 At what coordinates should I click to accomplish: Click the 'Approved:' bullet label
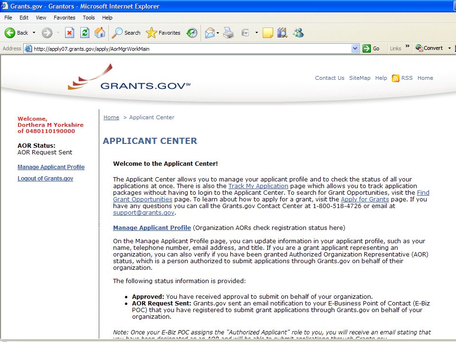[x=148, y=296]
